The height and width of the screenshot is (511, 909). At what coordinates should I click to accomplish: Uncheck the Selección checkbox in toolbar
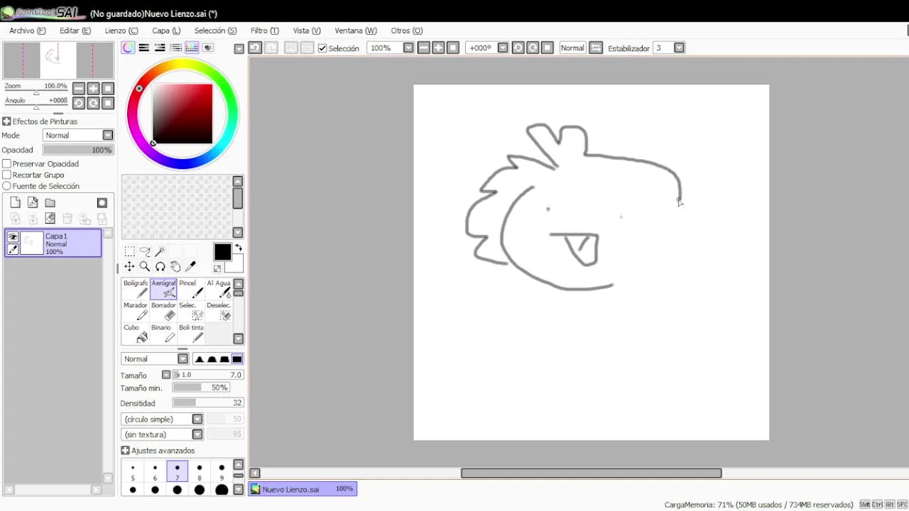click(322, 48)
